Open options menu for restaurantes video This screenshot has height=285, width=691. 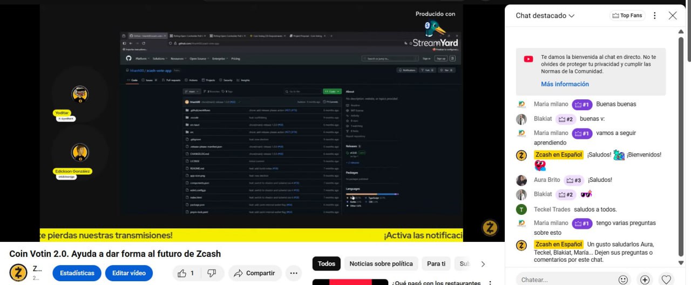[x=490, y=283]
